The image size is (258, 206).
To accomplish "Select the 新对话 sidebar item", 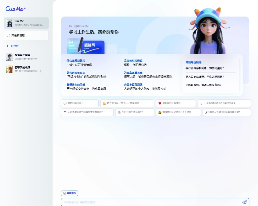I will pyautogui.click(x=14, y=46).
